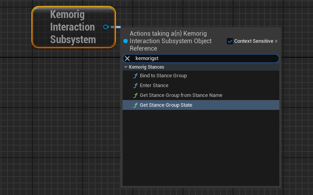Click the empty area below the action list items
This screenshot has height=195, width=313.
tap(201, 149)
